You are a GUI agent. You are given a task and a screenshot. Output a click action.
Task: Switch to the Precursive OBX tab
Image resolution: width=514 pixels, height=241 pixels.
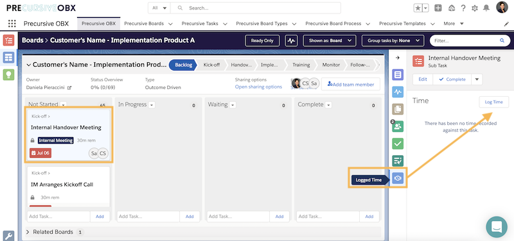(99, 24)
